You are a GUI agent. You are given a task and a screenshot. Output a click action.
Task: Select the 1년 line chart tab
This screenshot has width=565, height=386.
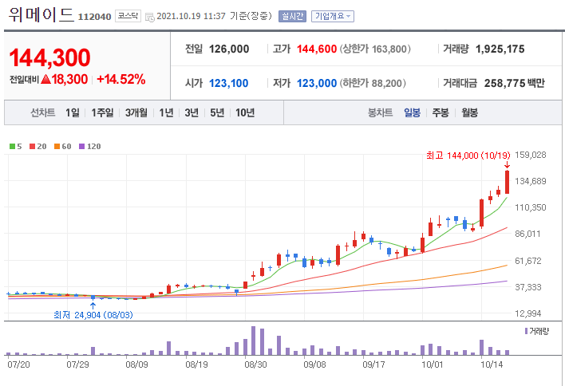[167, 112]
